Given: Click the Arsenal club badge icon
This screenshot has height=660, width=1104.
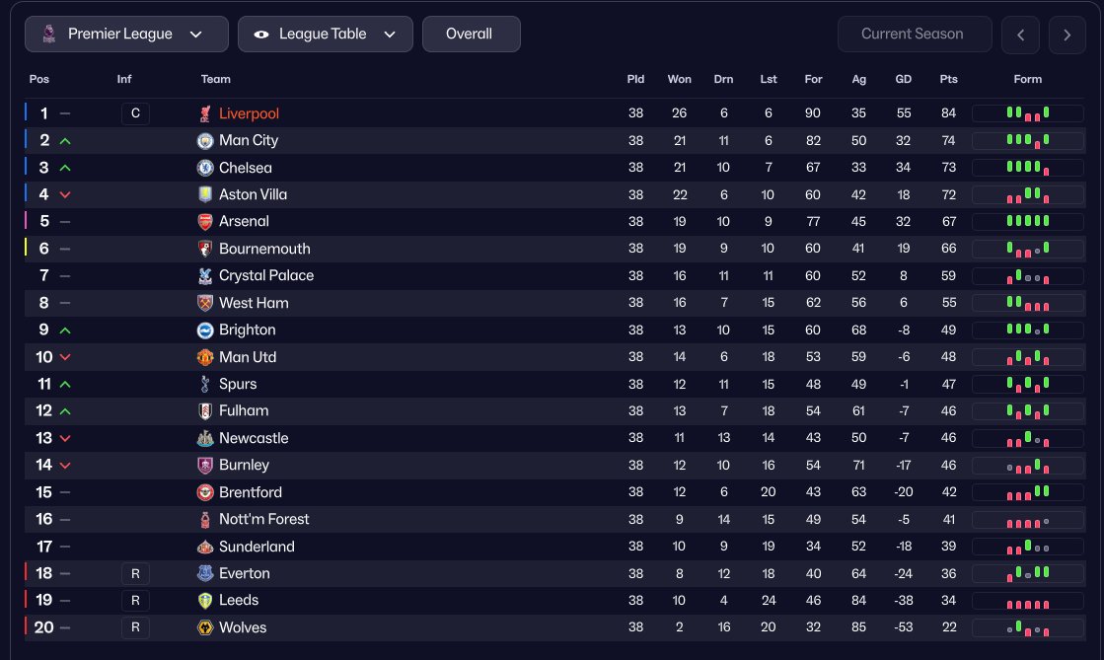Looking at the screenshot, I should (x=205, y=222).
